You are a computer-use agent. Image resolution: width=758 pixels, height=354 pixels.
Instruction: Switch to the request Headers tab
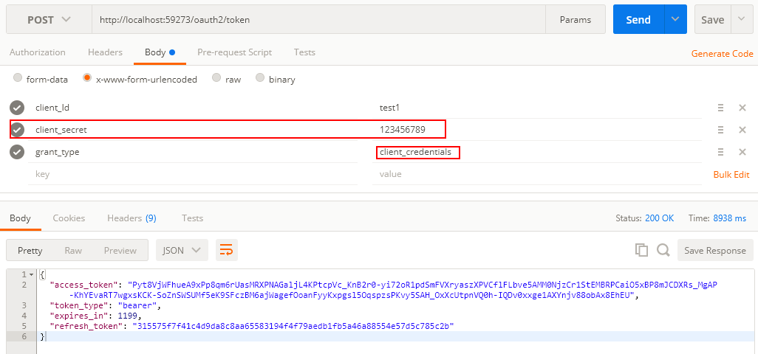pyautogui.click(x=105, y=52)
